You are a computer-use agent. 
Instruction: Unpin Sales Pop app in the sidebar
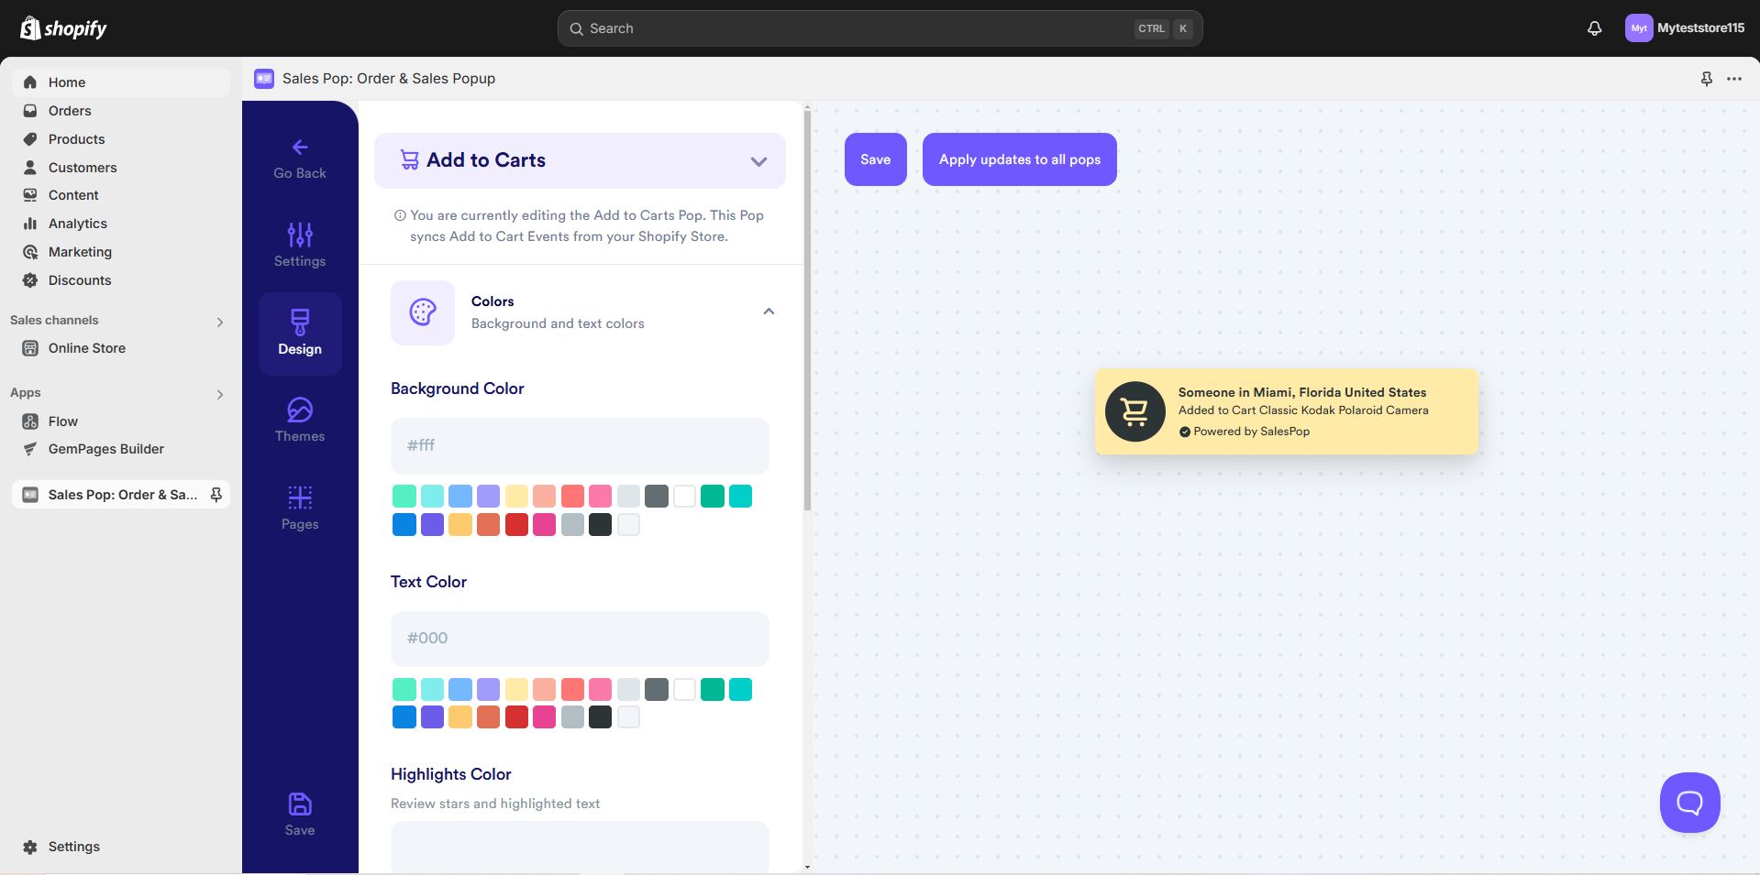216,495
